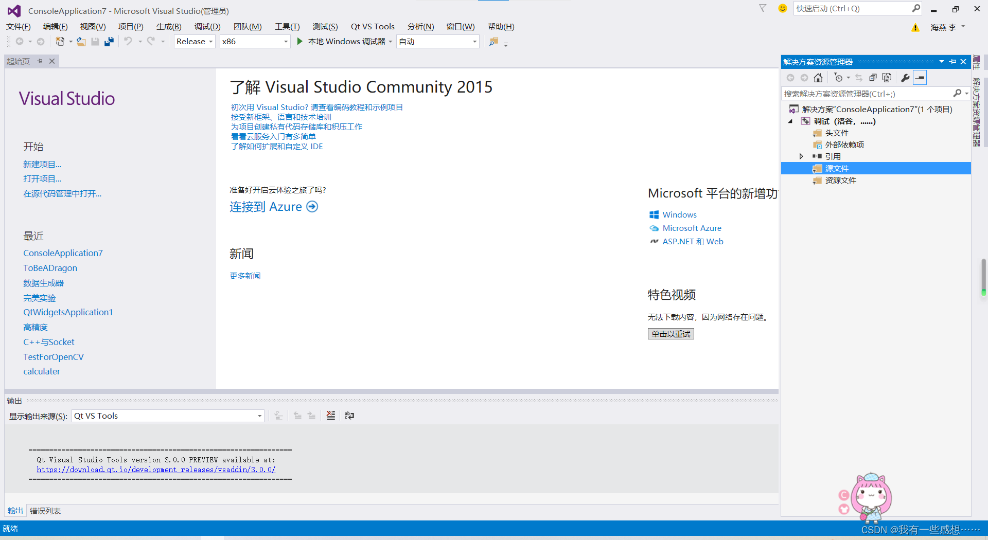Open the toolbar overflow options arrow
The height and width of the screenshot is (540, 988).
point(506,45)
